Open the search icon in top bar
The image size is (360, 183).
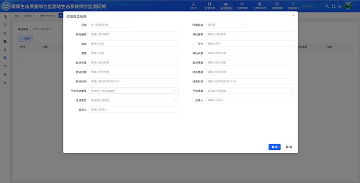pyautogui.click(x=327, y=6)
